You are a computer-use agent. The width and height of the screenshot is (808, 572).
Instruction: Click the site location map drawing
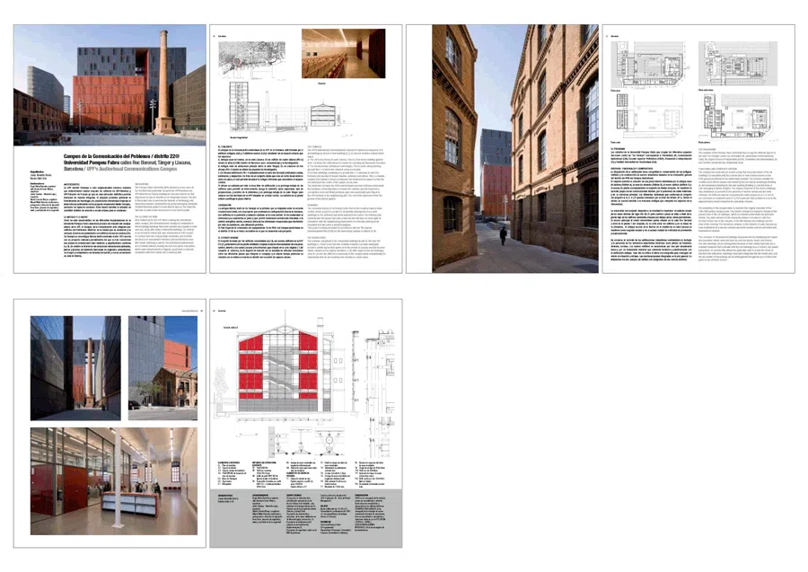tap(252, 61)
